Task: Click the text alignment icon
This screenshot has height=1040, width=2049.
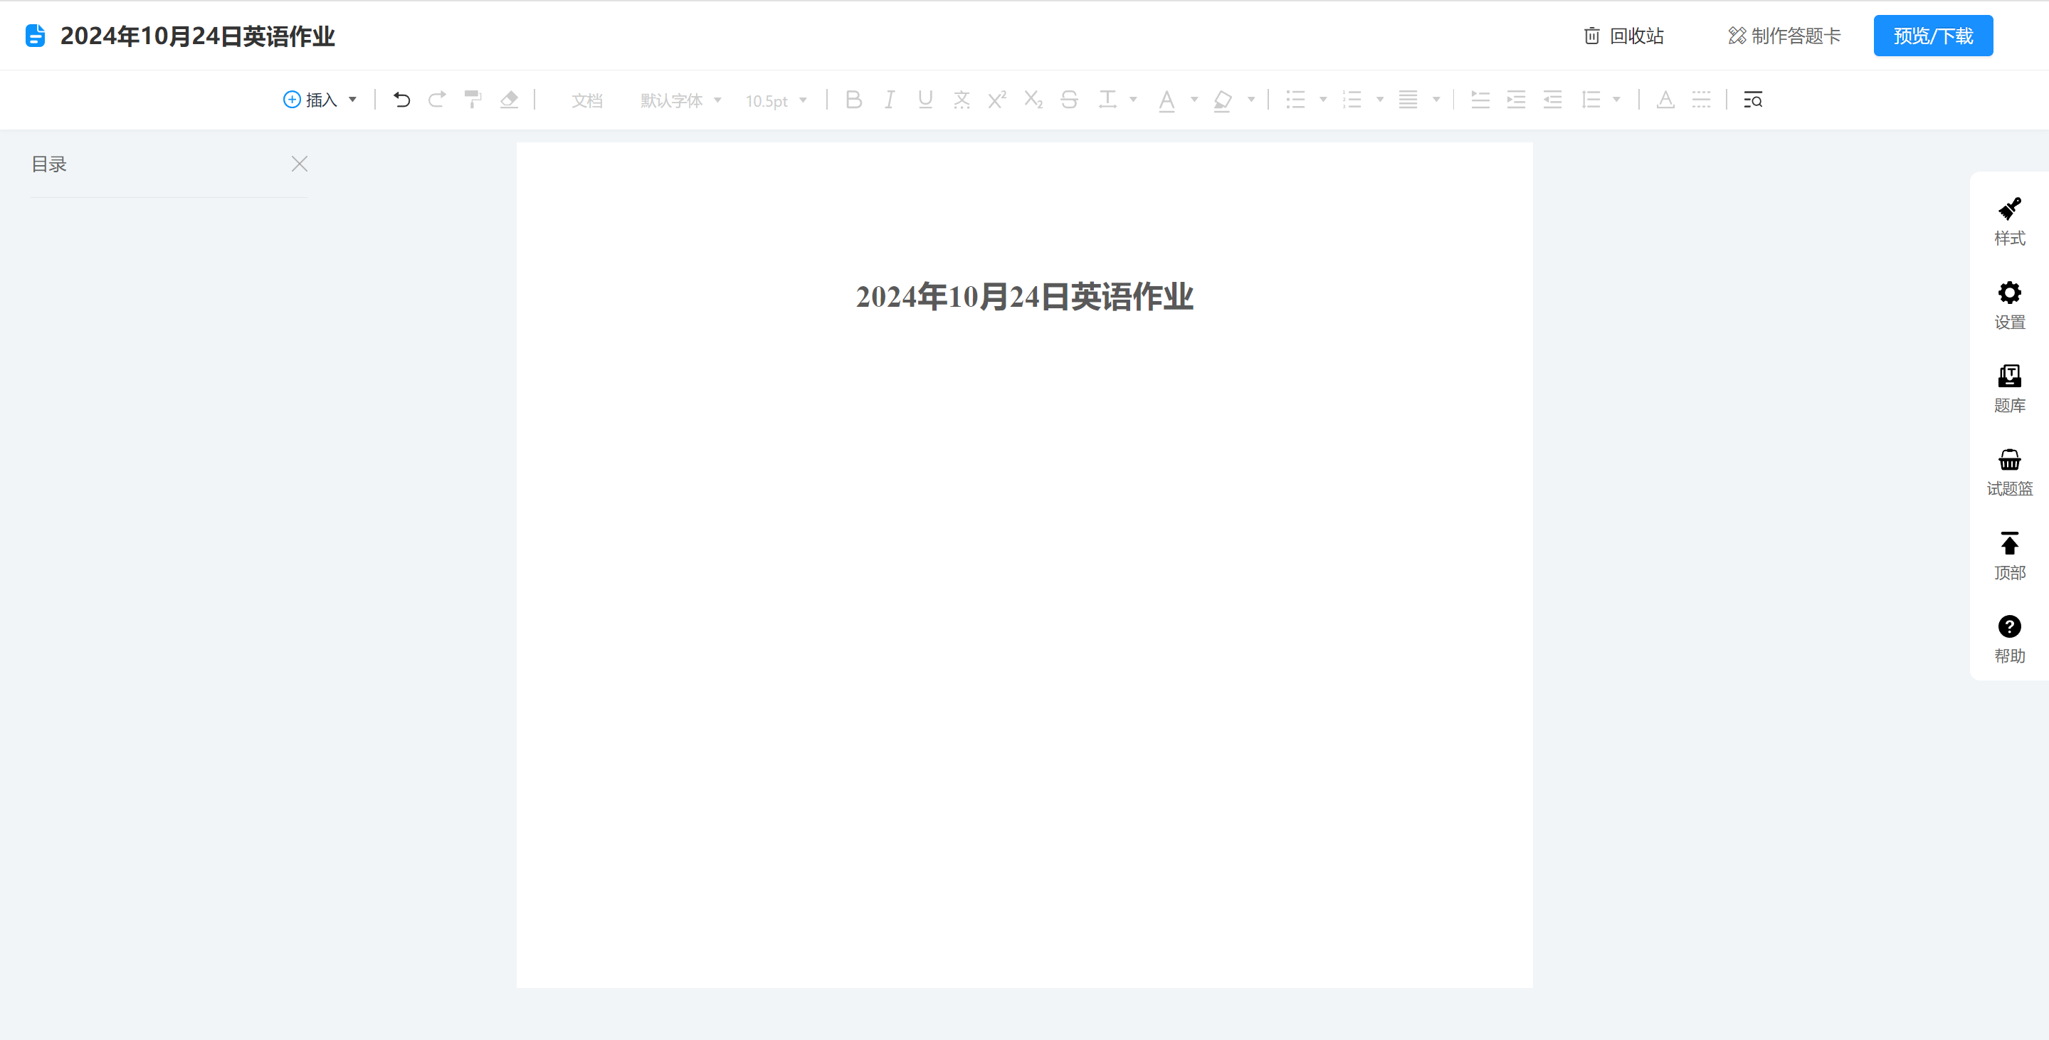Action: tap(1408, 100)
